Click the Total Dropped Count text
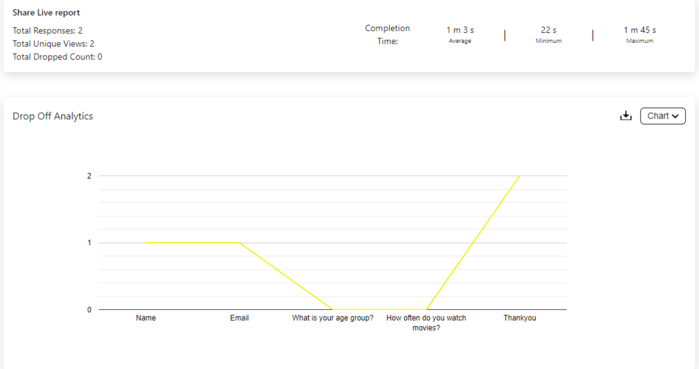 [57, 57]
